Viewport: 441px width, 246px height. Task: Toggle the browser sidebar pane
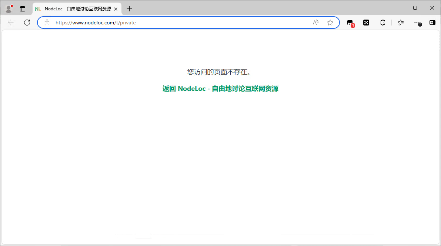pos(432,23)
